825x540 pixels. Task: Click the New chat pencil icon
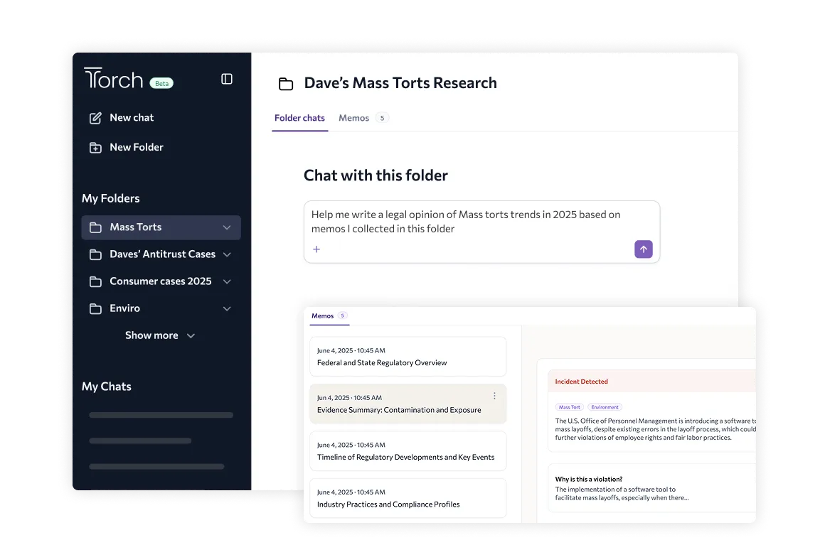95,118
